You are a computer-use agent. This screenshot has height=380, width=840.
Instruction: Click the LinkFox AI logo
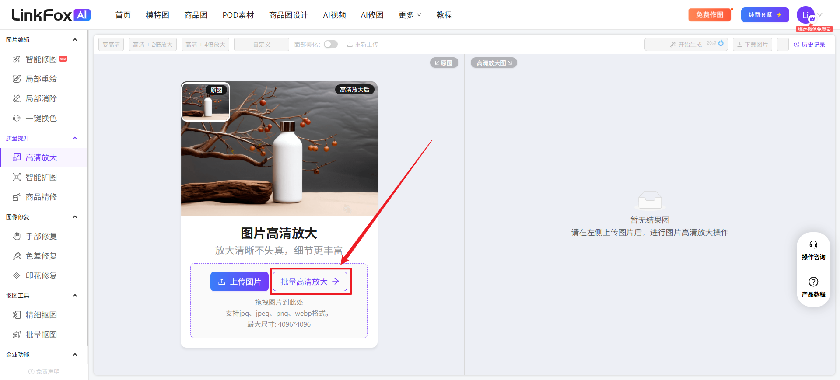pyautogui.click(x=51, y=15)
